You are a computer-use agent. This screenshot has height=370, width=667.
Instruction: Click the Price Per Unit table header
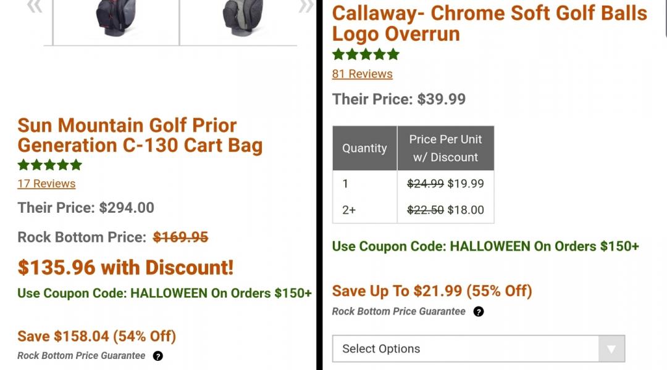coord(445,148)
